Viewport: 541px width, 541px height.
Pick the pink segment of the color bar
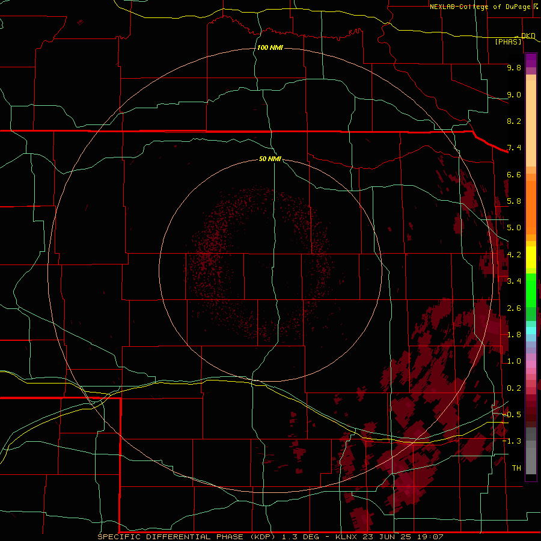[x=531, y=364]
